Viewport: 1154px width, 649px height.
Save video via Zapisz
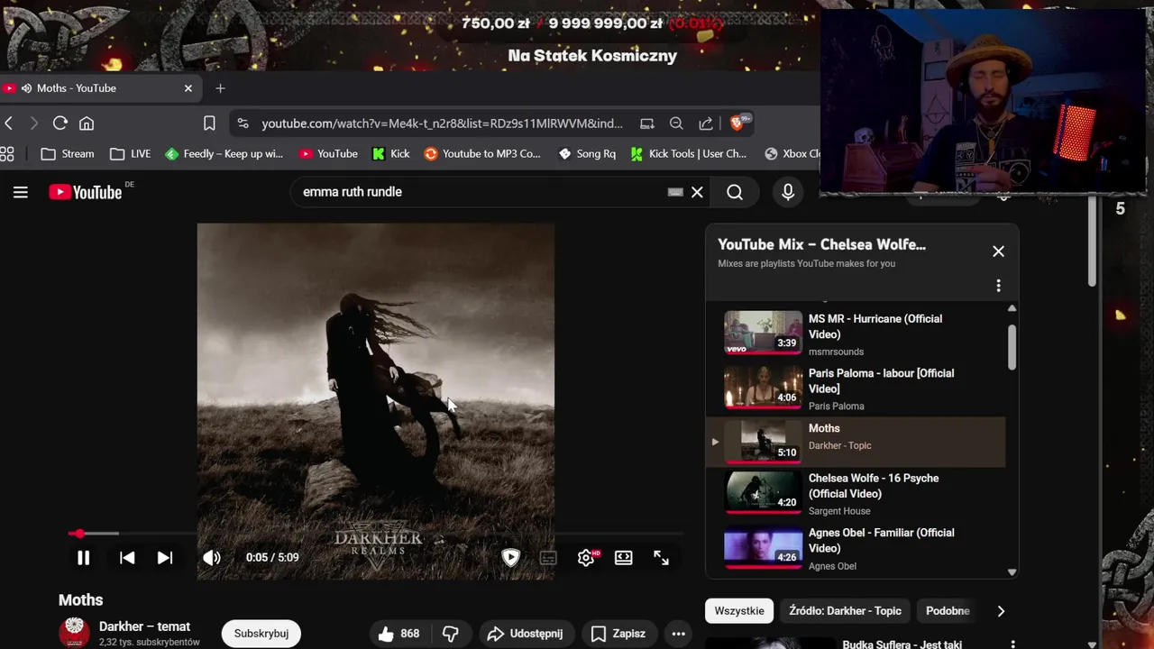pos(618,634)
